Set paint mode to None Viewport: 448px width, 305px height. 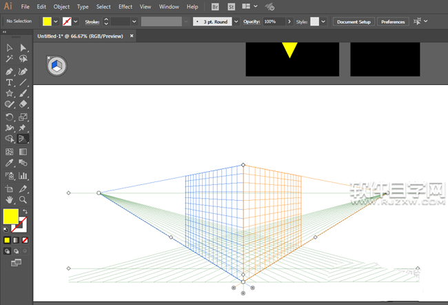click(x=26, y=240)
